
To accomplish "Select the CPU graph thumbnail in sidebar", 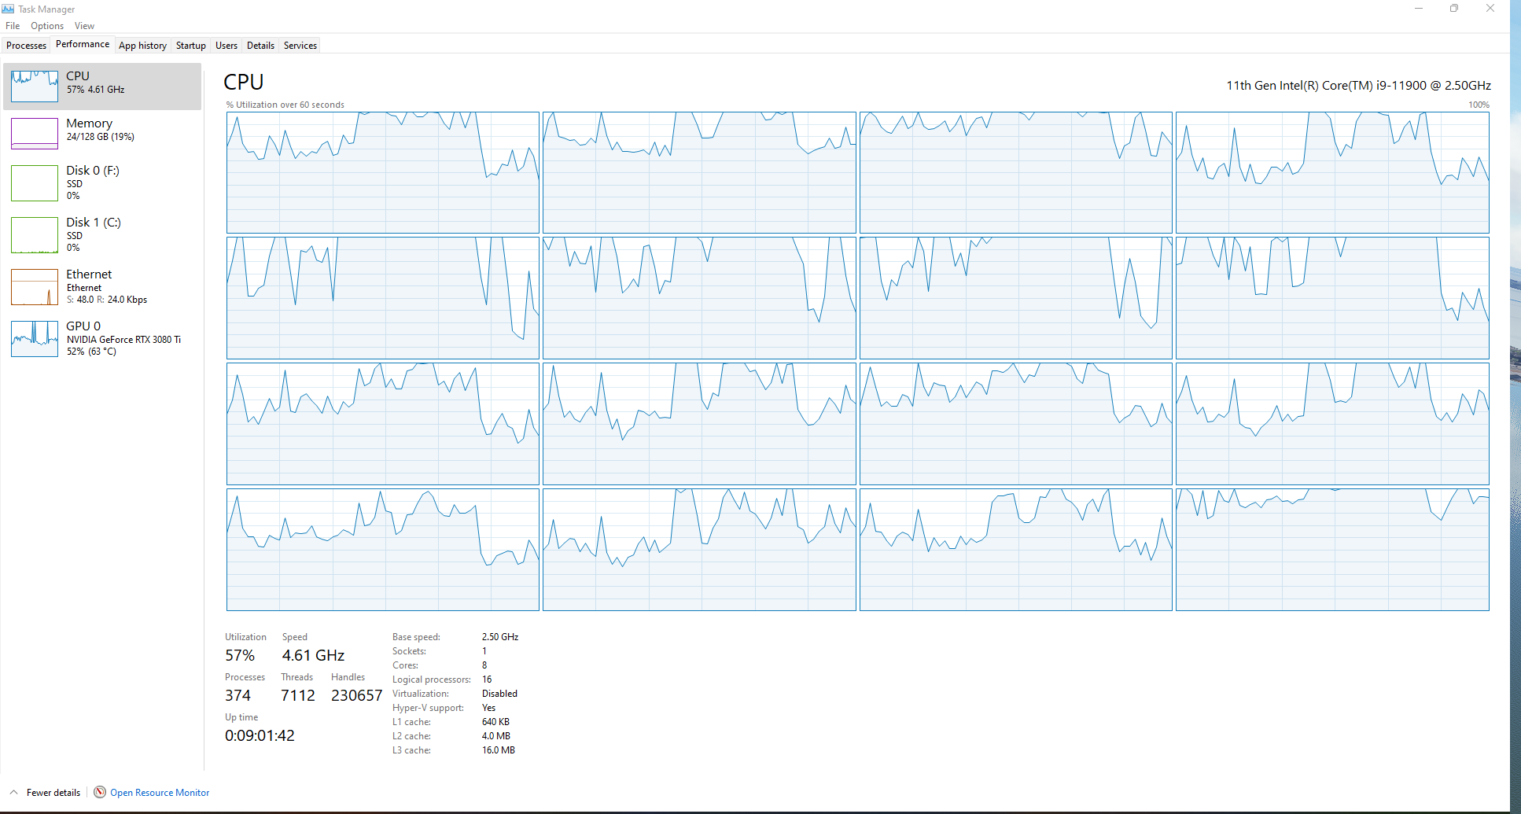I will coord(34,87).
